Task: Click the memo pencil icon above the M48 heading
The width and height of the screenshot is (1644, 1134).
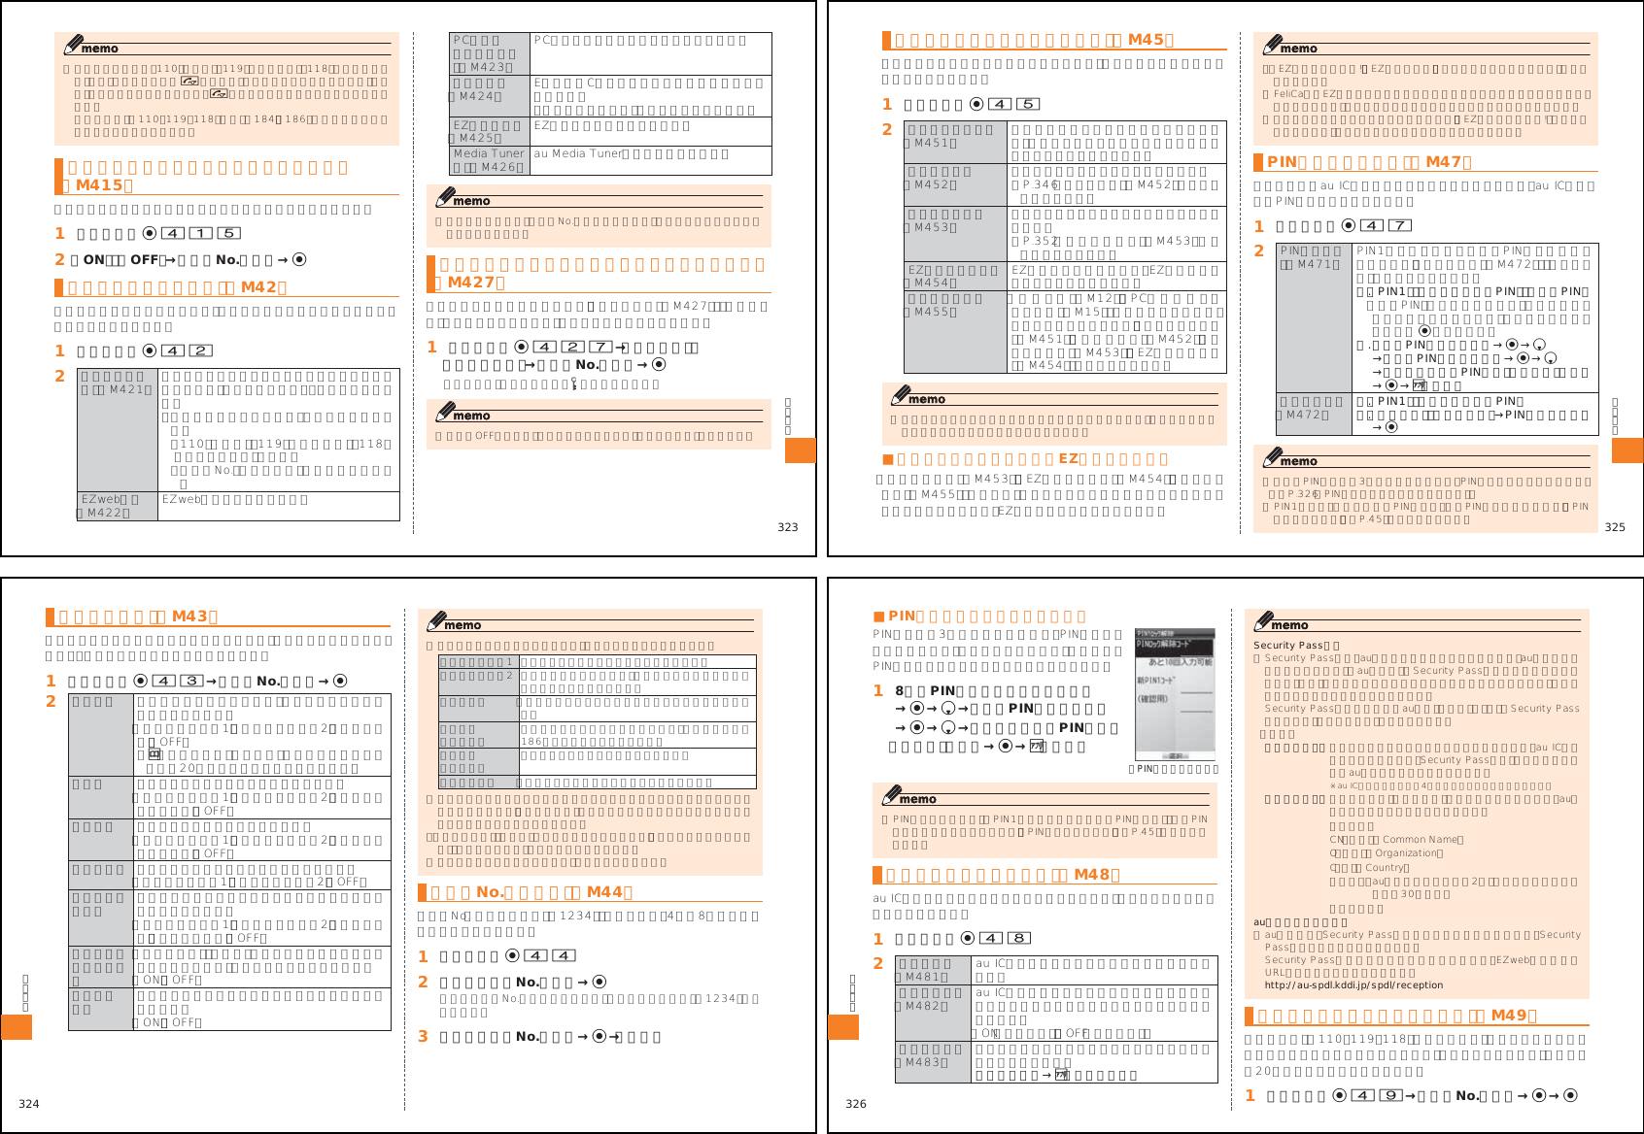Action: click(x=890, y=795)
